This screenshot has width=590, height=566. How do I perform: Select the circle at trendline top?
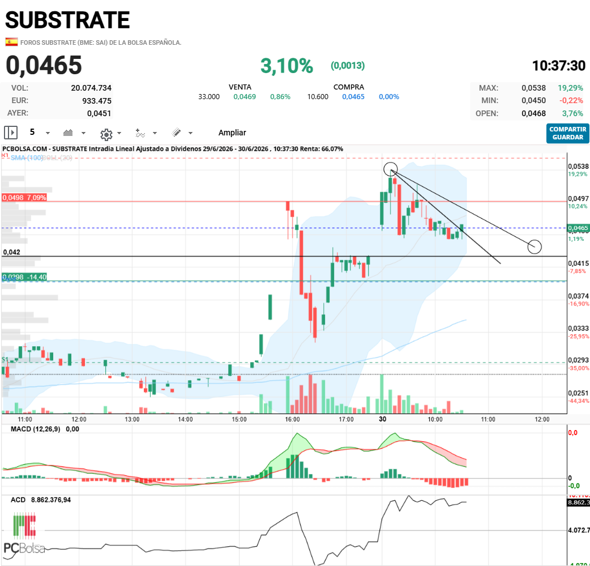click(x=391, y=169)
